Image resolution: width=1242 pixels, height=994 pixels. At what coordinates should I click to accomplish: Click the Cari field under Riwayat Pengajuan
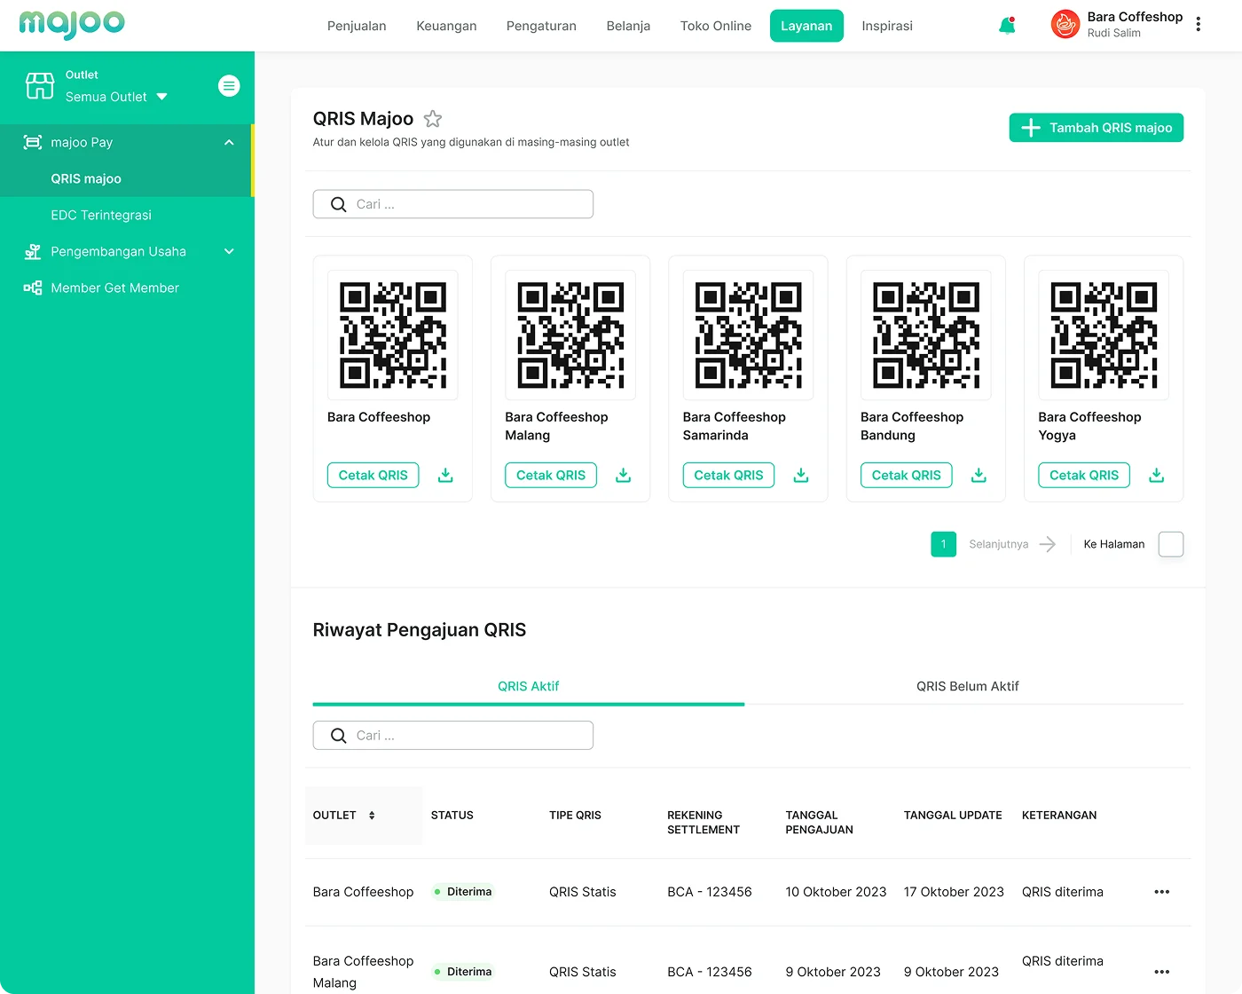point(453,736)
